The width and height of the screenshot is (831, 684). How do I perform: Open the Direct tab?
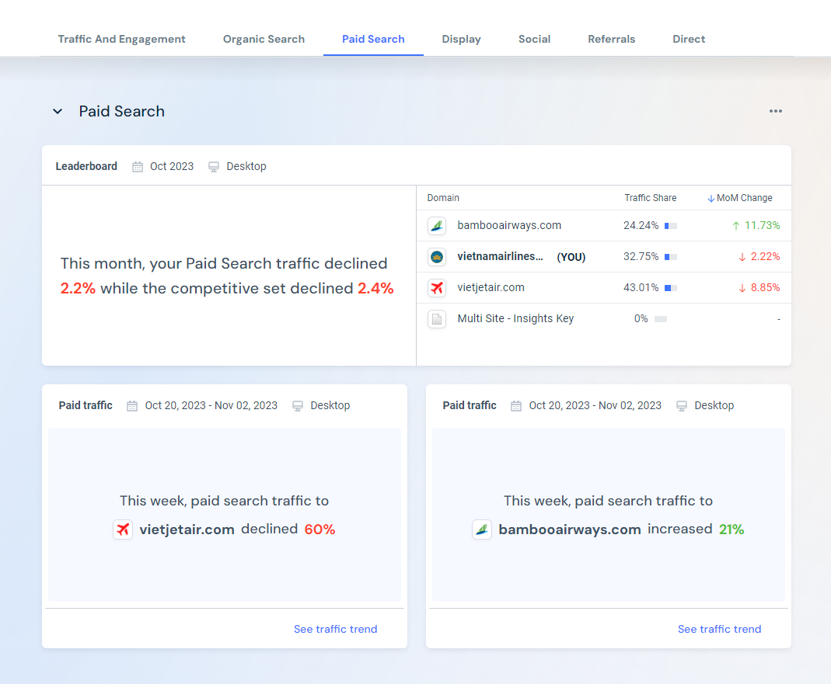pos(689,39)
